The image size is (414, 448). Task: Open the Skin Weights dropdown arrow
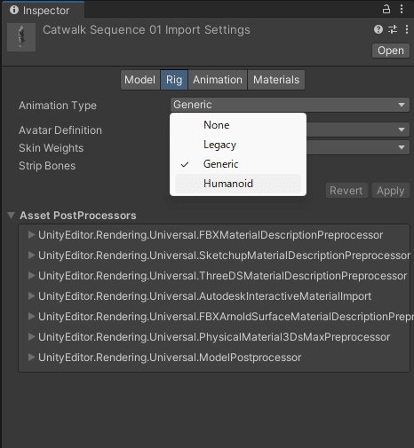click(x=402, y=147)
